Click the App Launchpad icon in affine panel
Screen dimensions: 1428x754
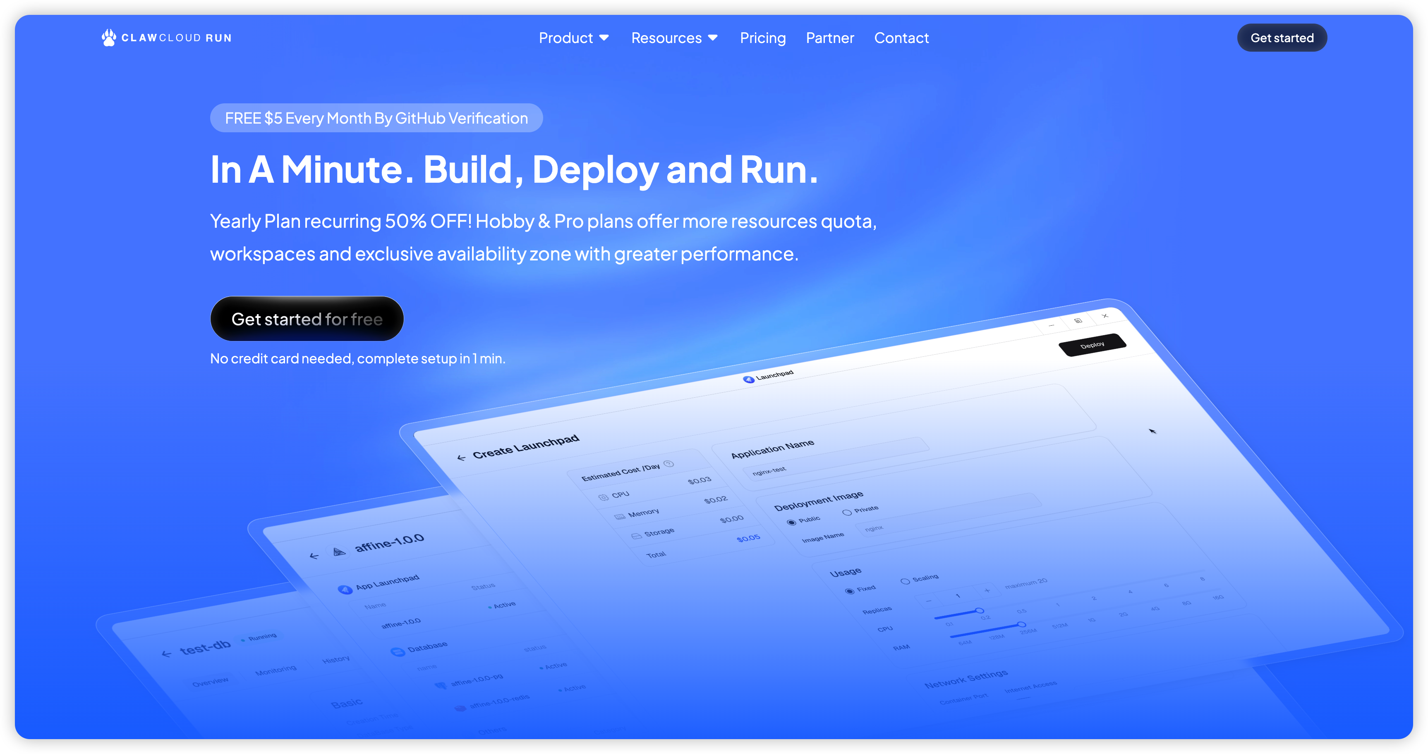tap(345, 589)
